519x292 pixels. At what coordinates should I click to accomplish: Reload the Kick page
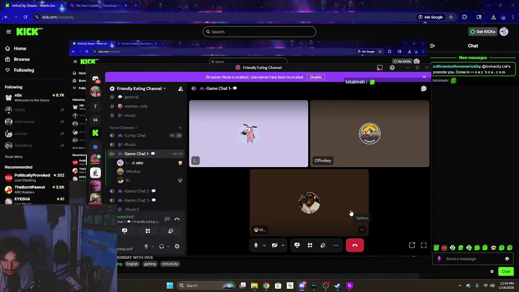26,17
